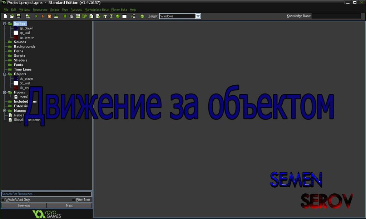This screenshot has width=366, height=219.
Task: Select the sp_player sprite thumbnail icon
Action: [16, 28]
